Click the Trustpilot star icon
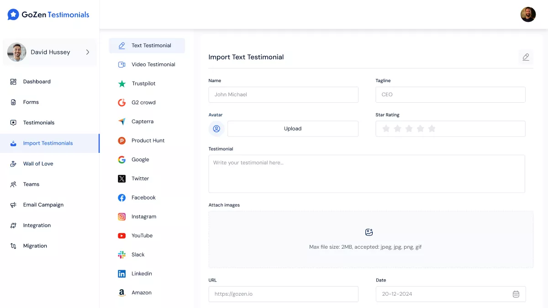Screen dimensions: 548x308 point(122,84)
